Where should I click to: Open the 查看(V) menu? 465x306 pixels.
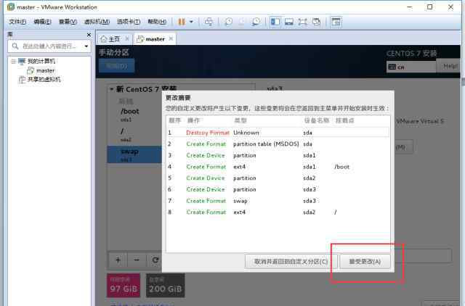(68, 22)
